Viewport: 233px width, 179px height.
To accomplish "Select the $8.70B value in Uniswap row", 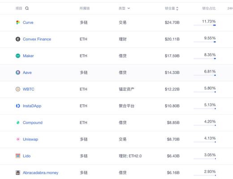I will (x=173, y=140).
